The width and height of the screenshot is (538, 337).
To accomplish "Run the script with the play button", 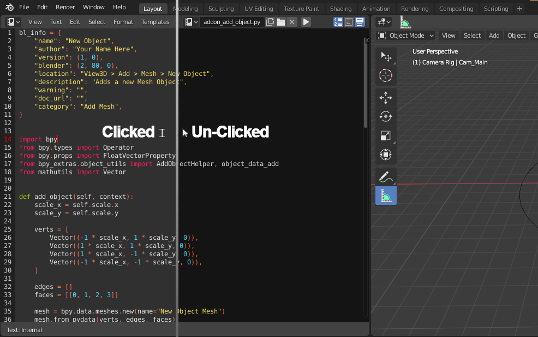I will (306, 22).
